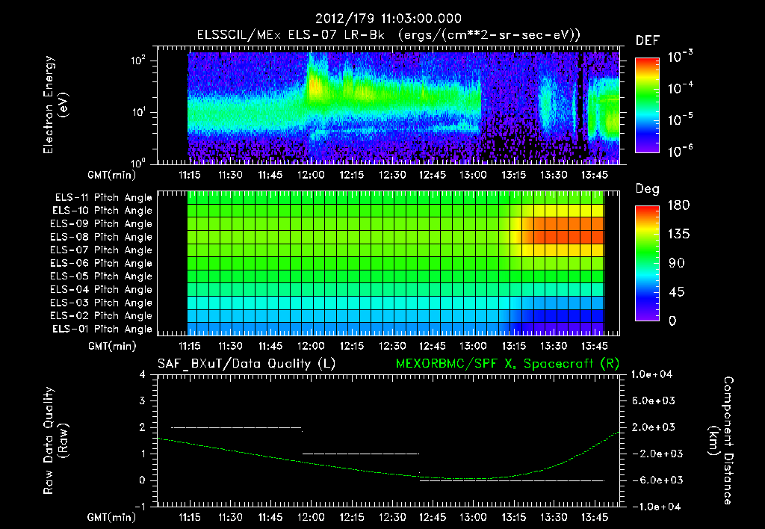The image size is (765, 529).
Task: Click the DEF color bar
Action: [648, 105]
